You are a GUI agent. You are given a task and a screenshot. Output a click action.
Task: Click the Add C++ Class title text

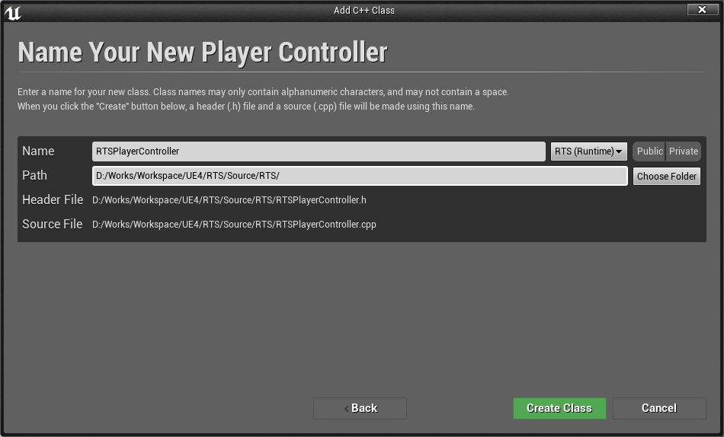coord(364,10)
